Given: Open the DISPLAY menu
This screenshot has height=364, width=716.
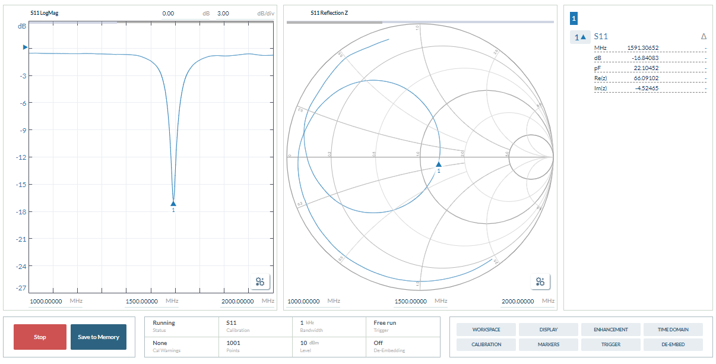Looking at the screenshot, I should (548, 330).
